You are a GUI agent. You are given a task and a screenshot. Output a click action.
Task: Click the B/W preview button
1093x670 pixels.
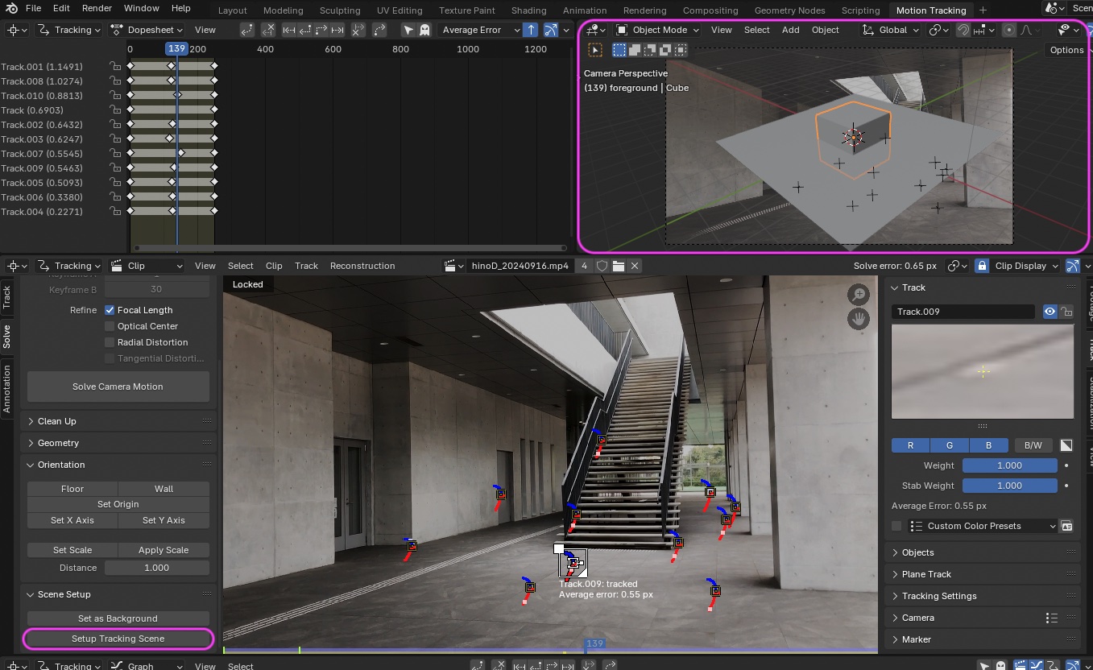tap(1033, 445)
